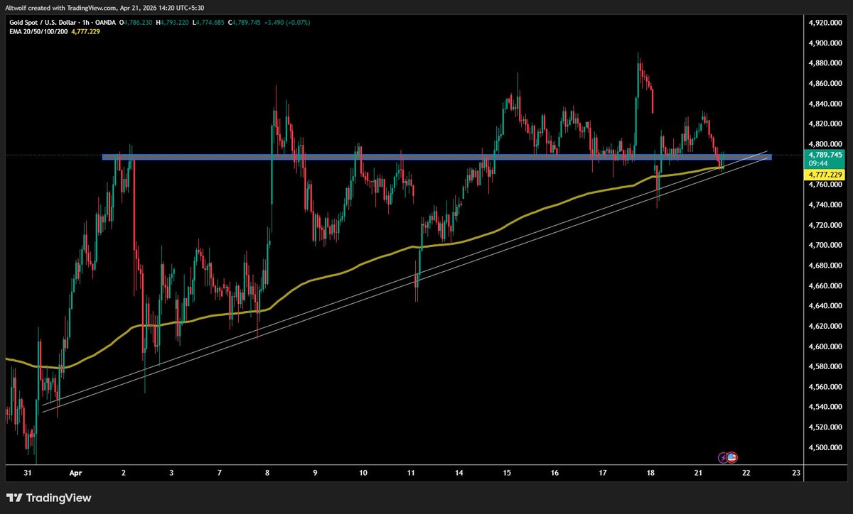Click the OANDA exchange label

click(x=105, y=22)
